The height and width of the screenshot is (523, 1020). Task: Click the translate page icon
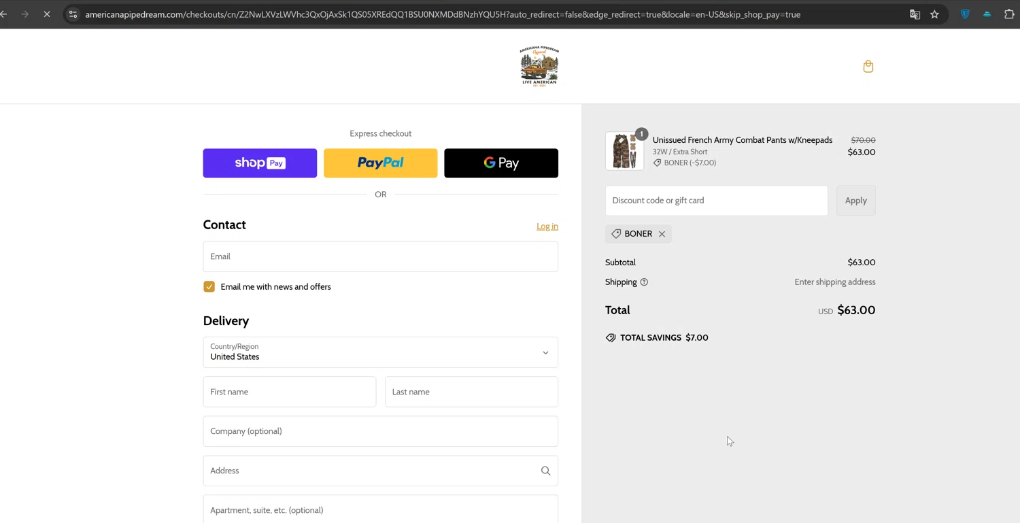point(915,14)
